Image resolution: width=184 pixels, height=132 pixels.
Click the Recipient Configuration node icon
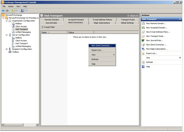tap(10, 49)
